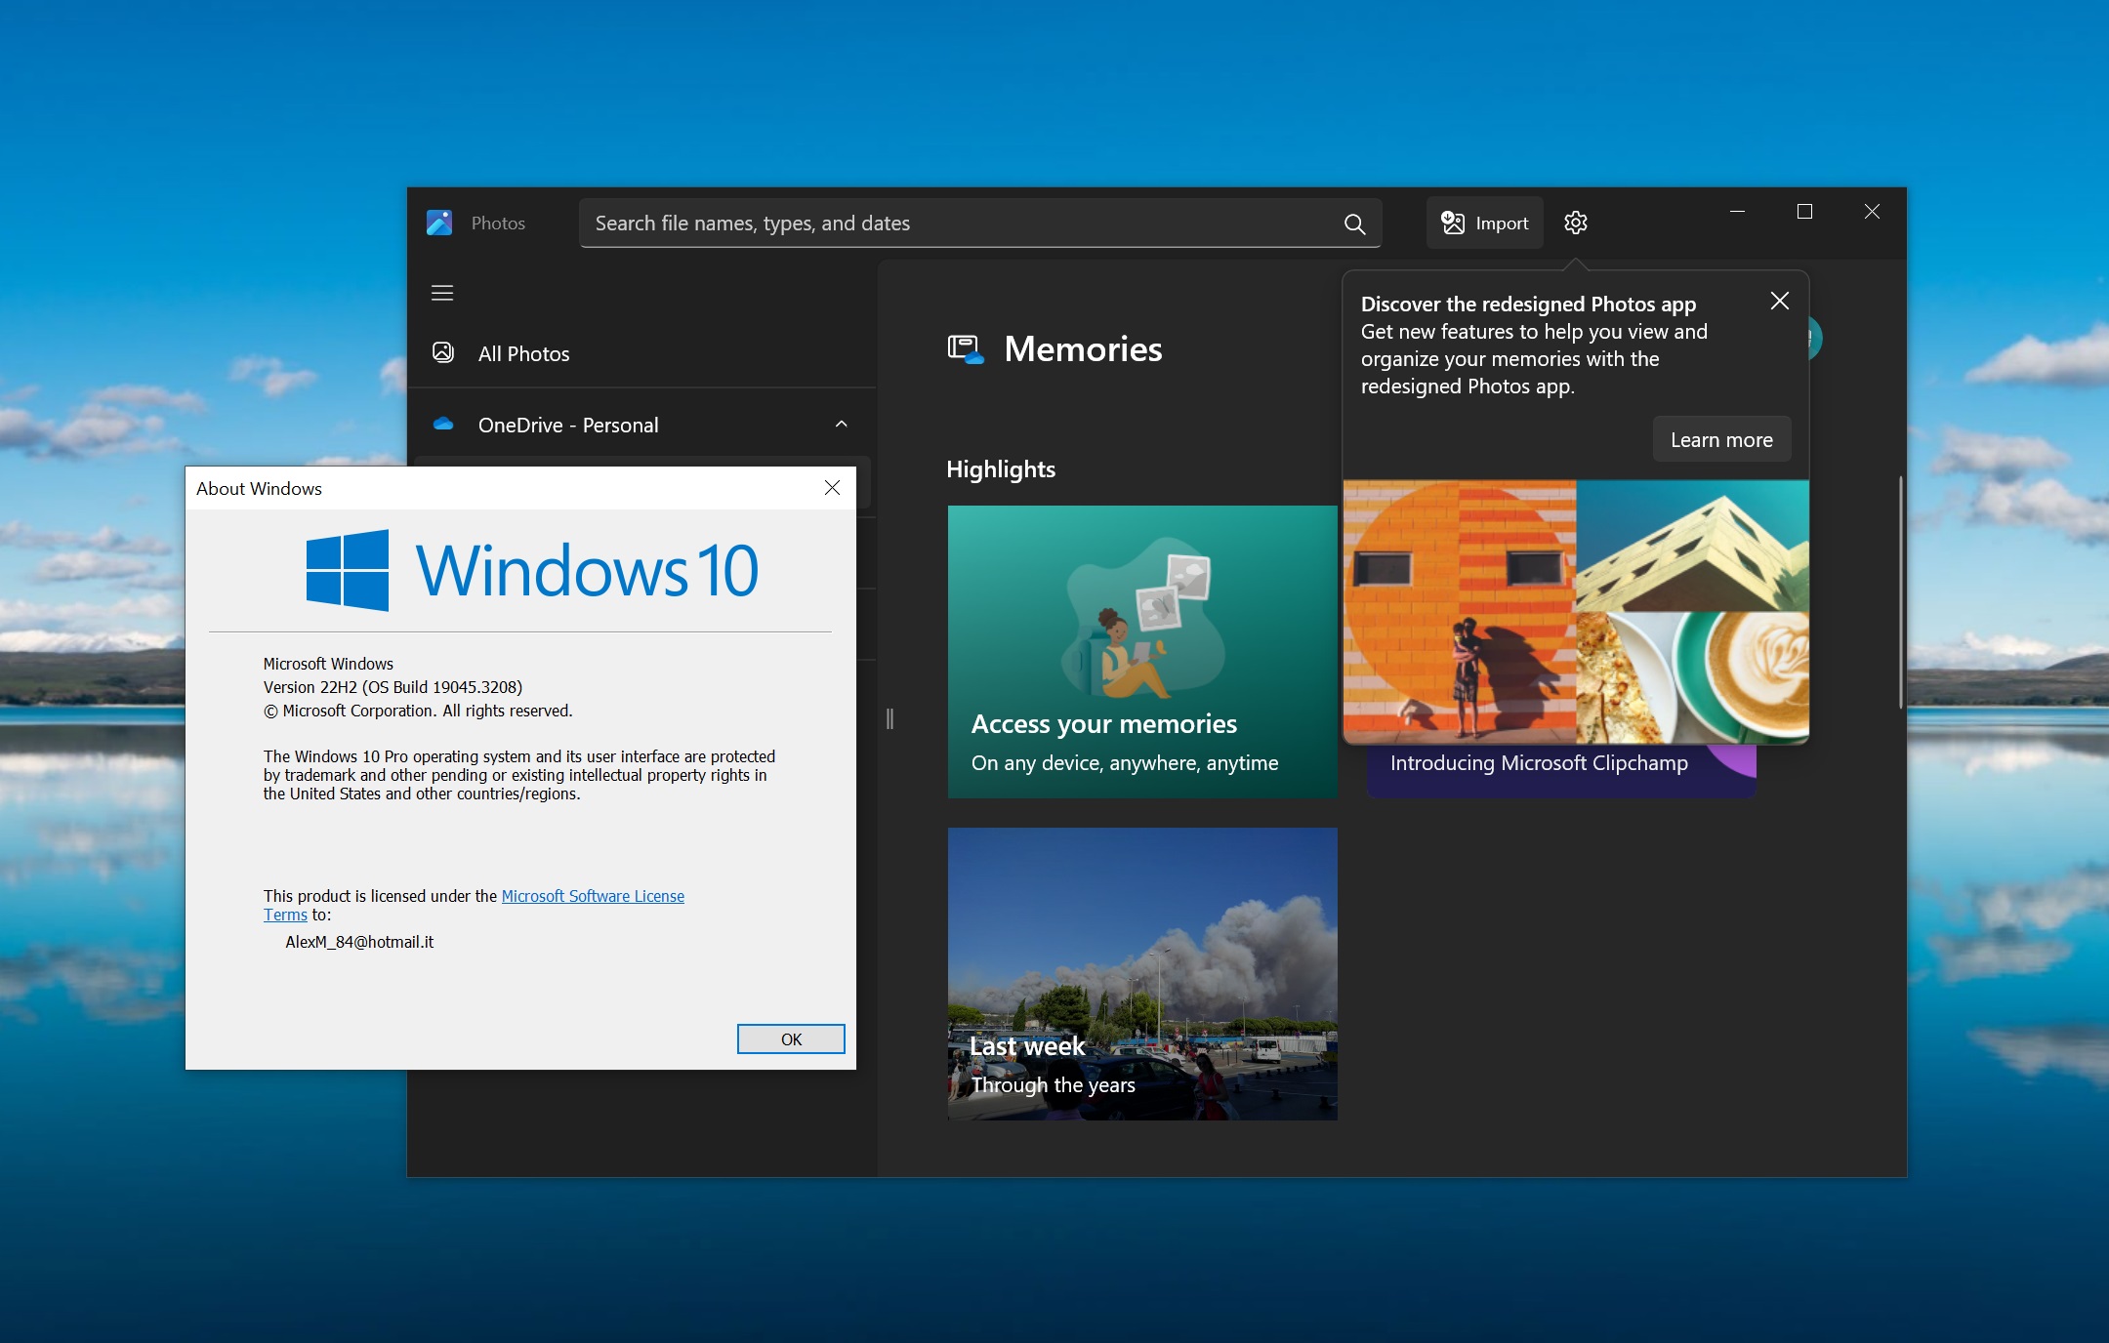The image size is (2109, 1343).
Task: Click the search magnifier icon
Action: [1356, 223]
